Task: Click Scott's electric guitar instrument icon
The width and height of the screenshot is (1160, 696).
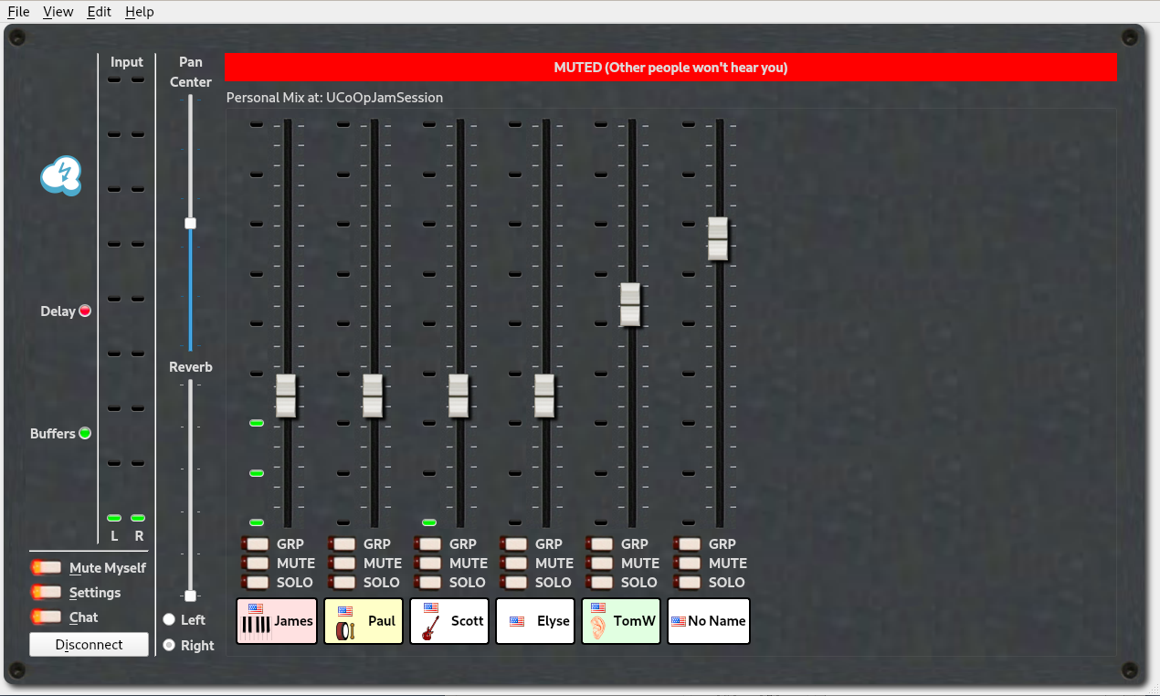Action: (430, 627)
